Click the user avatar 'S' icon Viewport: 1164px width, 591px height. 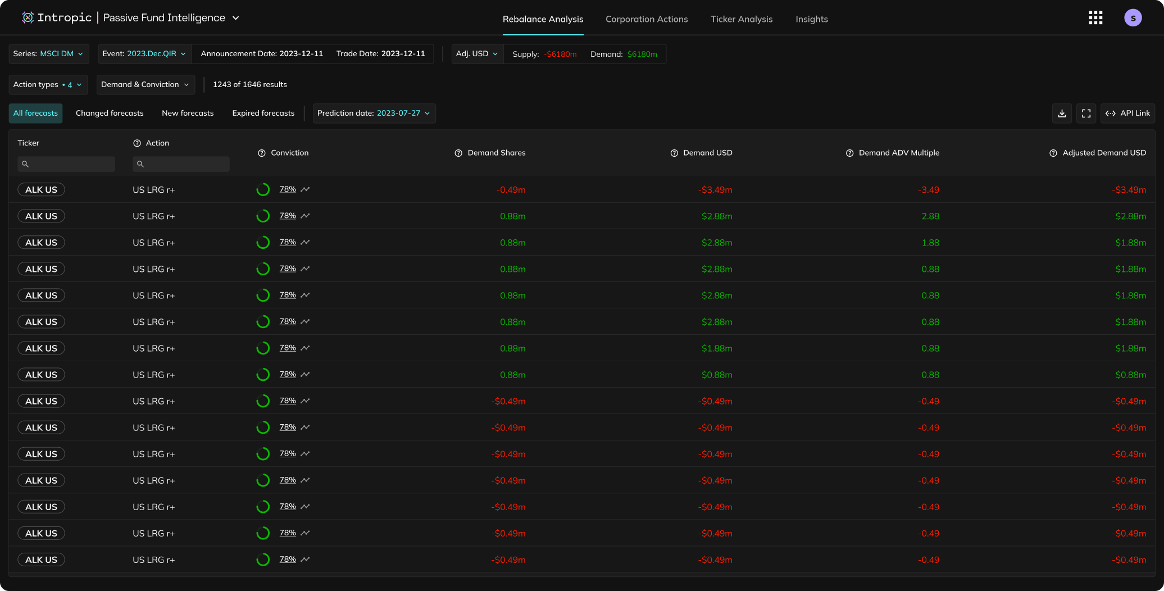pyautogui.click(x=1133, y=18)
